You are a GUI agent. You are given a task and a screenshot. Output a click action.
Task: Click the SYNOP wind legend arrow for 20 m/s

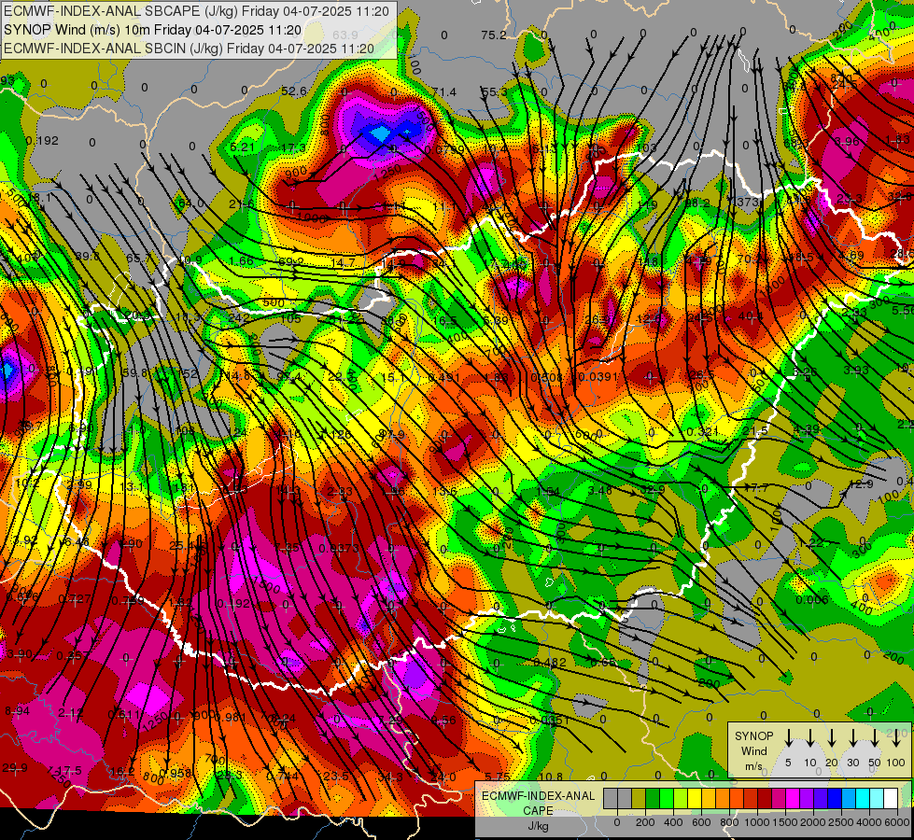[x=831, y=737]
